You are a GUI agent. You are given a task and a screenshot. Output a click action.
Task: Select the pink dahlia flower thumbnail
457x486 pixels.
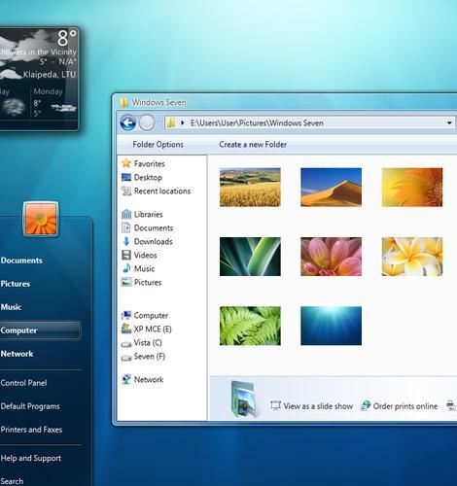(331, 257)
